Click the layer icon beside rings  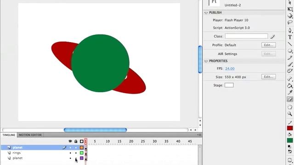pyautogui.click(x=9, y=153)
